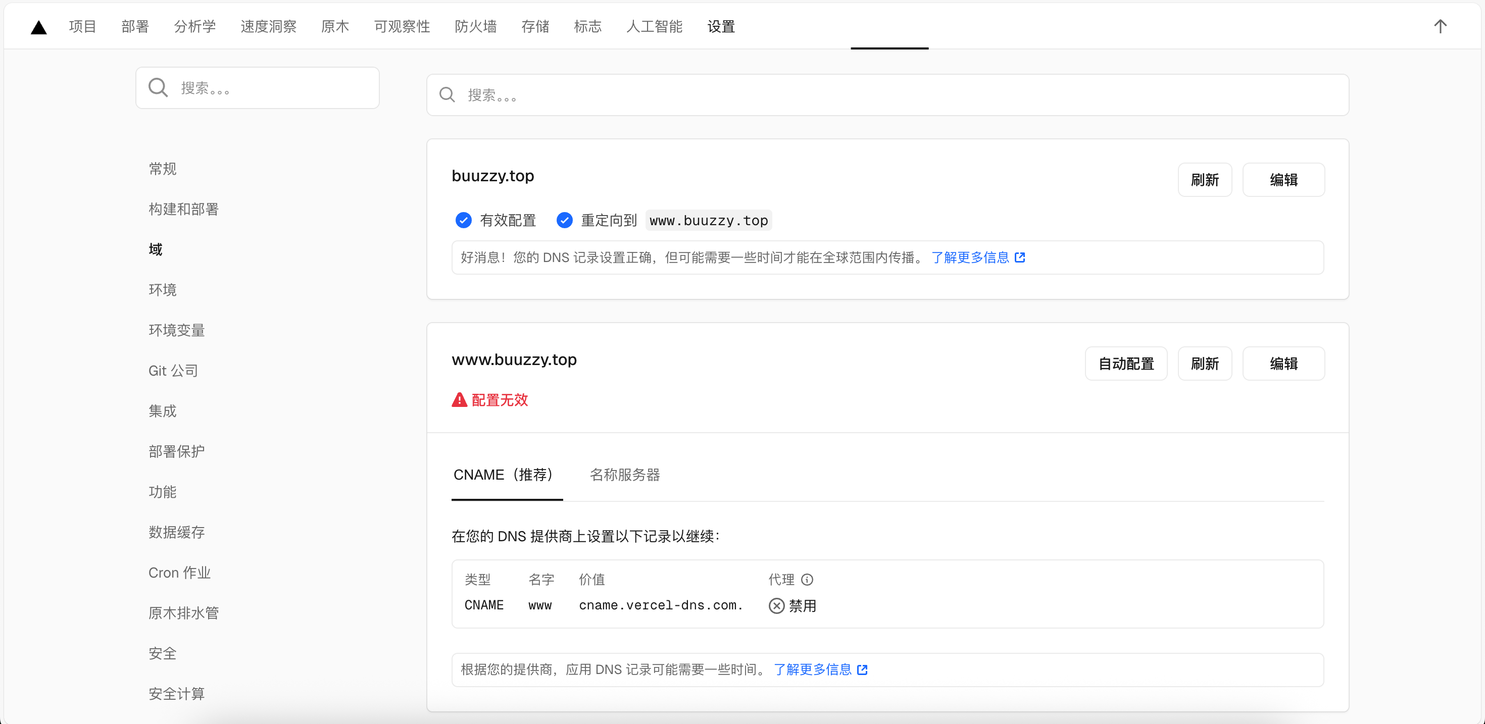The width and height of the screenshot is (1485, 724).
Task: Click the 禁用 proxy status text
Action: (x=803, y=606)
